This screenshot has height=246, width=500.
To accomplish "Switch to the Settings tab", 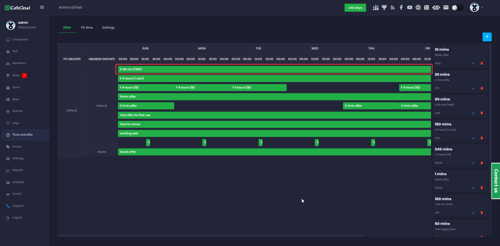I will pyautogui.click(x=109, y=27).
